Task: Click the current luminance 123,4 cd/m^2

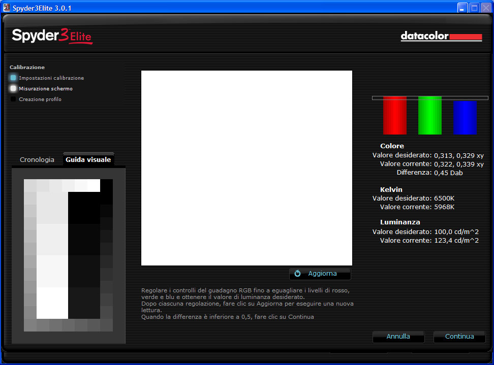Action: [x=456, y=241]
